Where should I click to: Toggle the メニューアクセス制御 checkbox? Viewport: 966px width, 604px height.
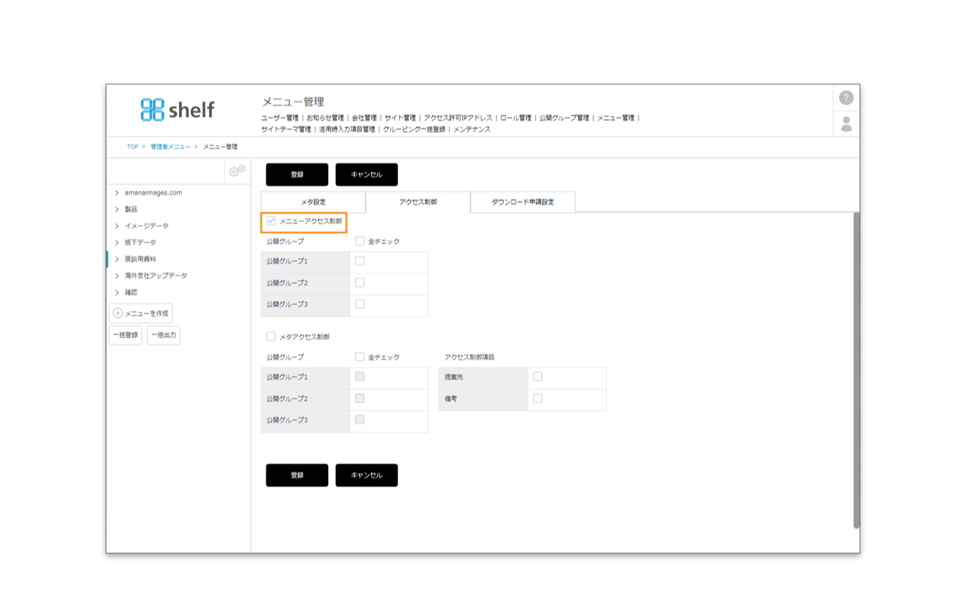(271, 221)
